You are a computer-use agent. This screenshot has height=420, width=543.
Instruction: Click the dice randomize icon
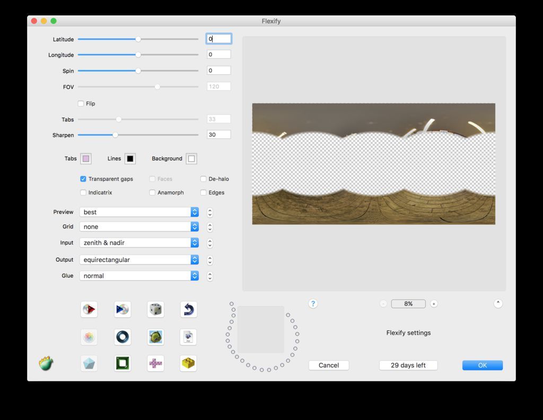click(155, 309)
